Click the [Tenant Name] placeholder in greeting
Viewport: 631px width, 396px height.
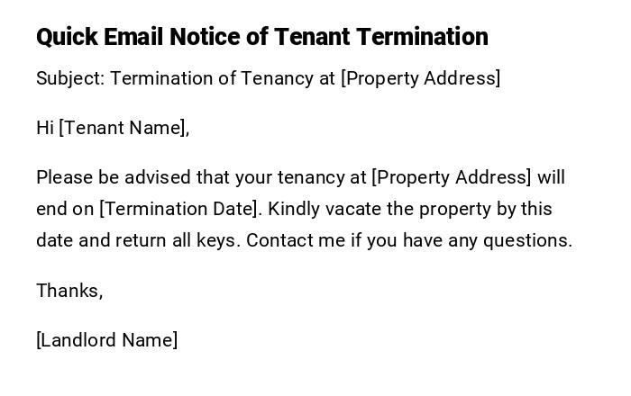(123, 128)
